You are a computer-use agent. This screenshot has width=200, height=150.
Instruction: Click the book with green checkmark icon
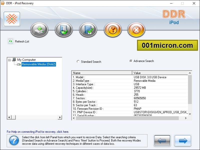(x=88, y=29)
